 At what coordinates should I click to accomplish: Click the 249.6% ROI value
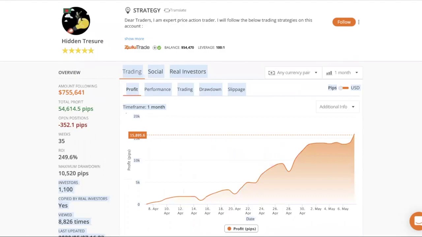[x=68, y=157]
